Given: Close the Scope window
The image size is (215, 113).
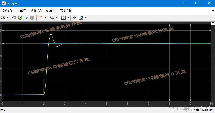Looking at the screenshot, I should pyautogui.click(x=209, y=3).
